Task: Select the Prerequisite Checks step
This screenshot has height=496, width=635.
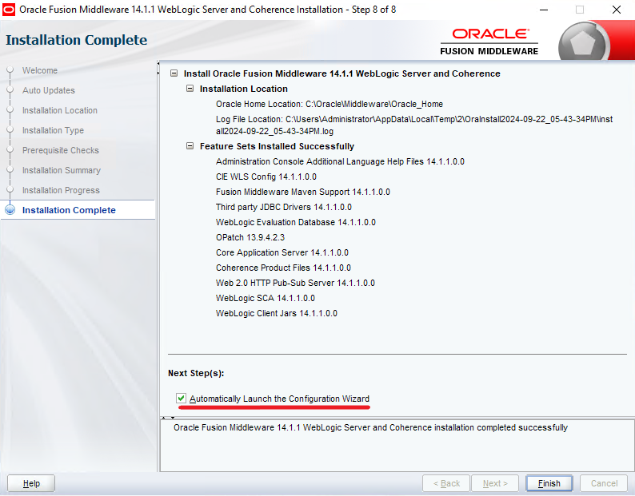Action: click(61, 150)
